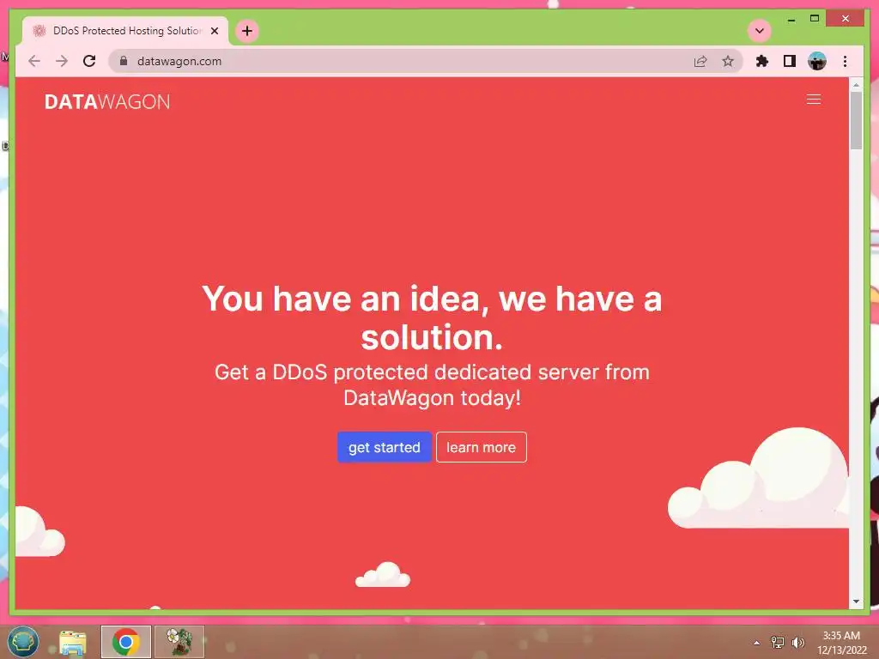Viewport: 879px width, 659px height.
Task: Toggle the browser side panel
Action: 790,61
